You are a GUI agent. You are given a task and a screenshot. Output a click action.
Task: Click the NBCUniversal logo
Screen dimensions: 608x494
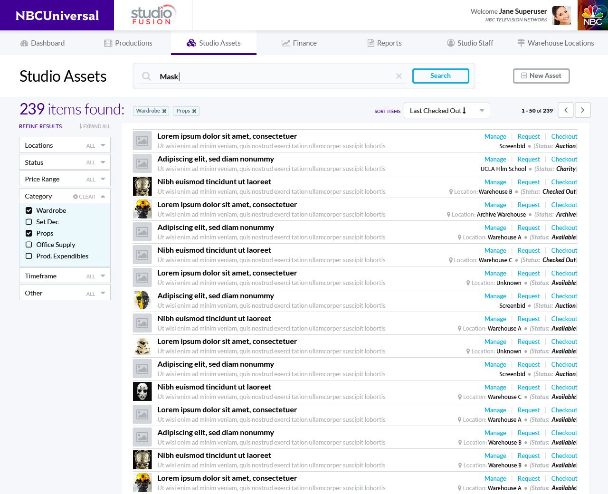57,15
